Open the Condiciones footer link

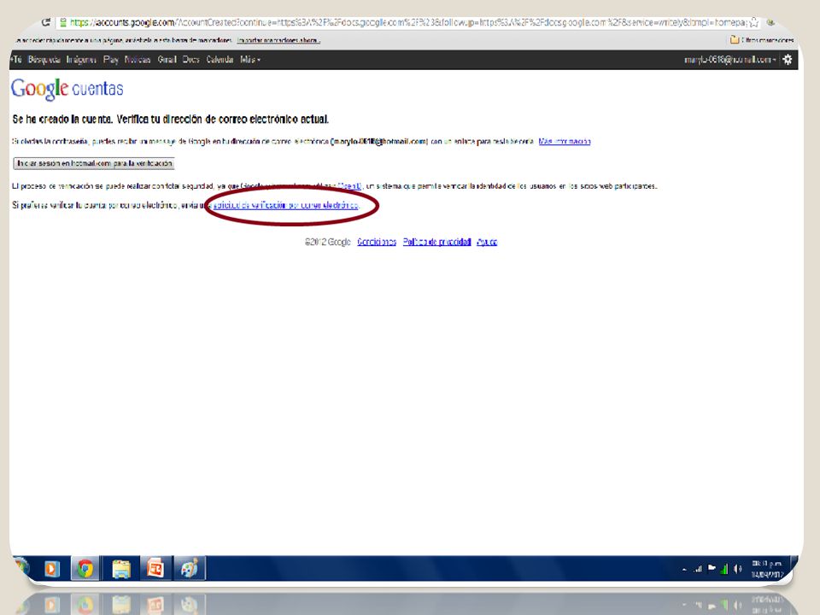coord(377,242)
